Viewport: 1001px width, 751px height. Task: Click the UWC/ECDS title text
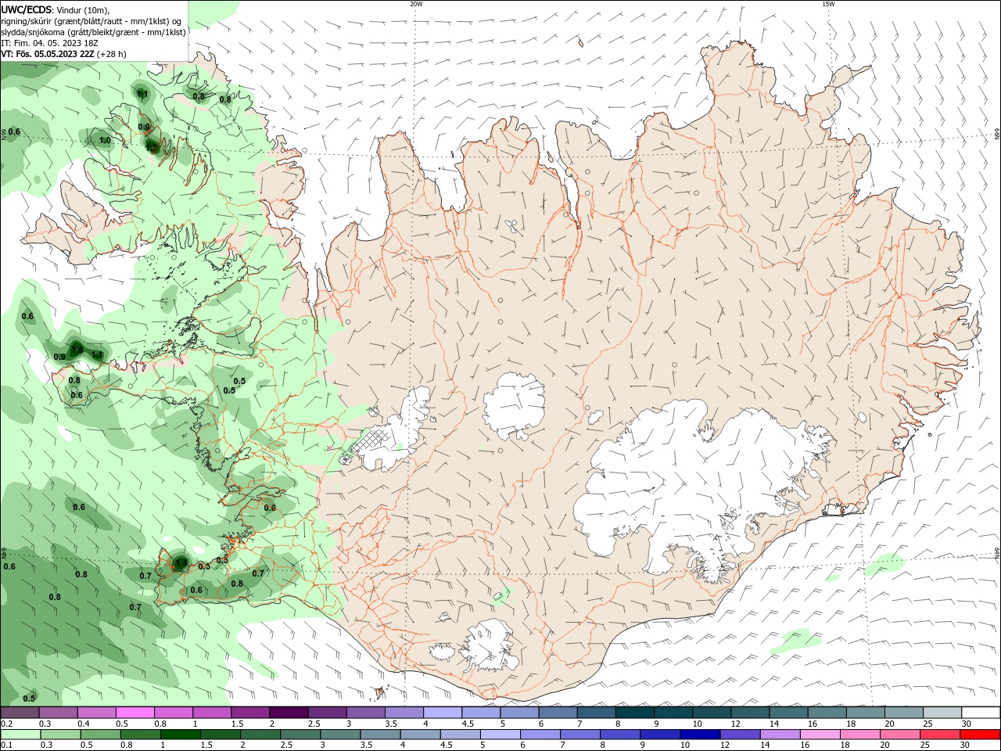tap(27, 9)
